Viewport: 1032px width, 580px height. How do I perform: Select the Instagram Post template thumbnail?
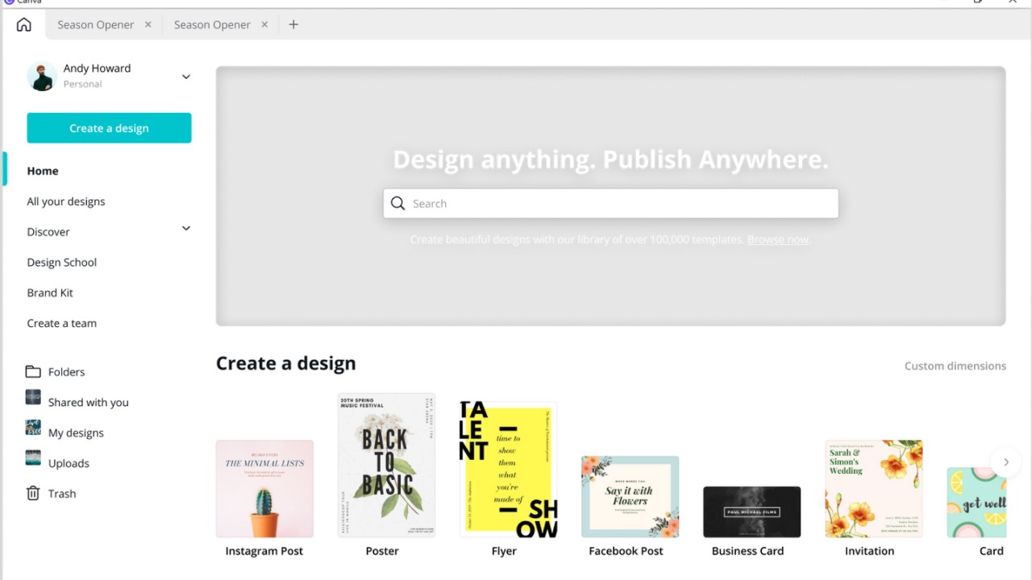[x=264, y=489]
